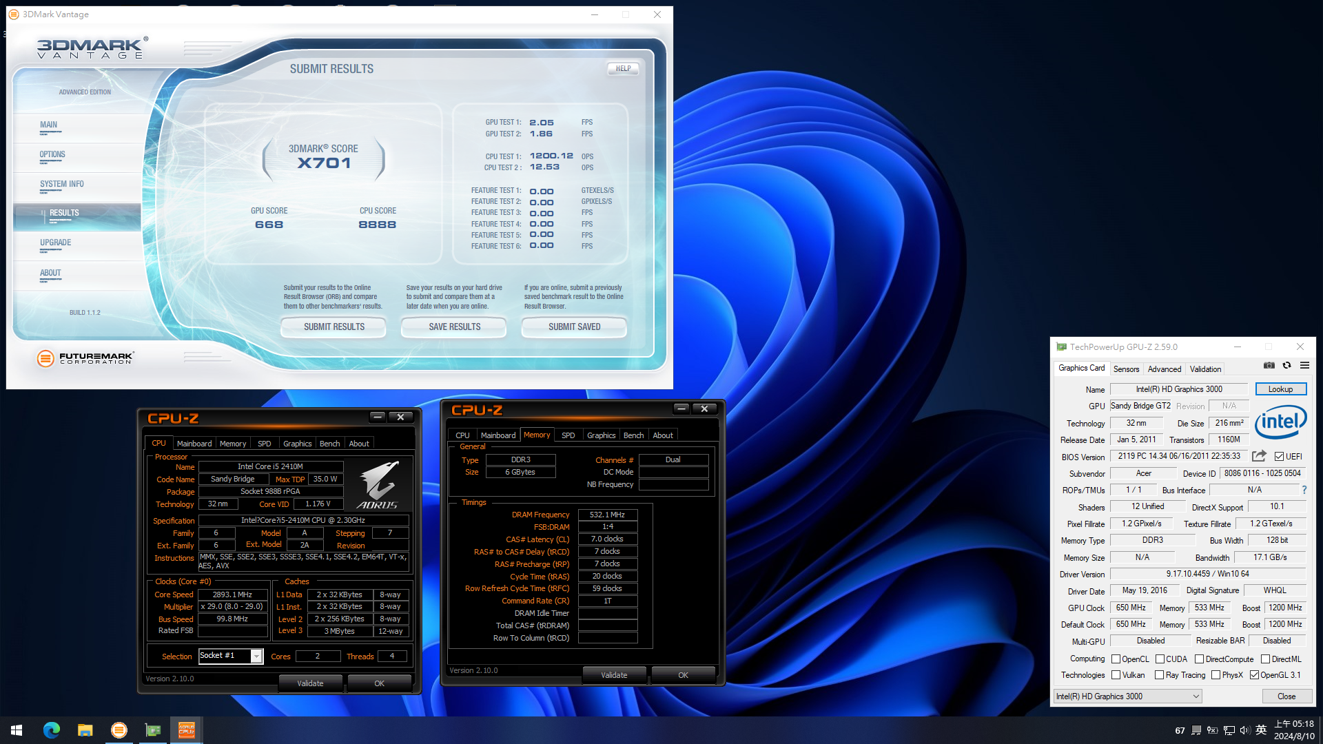The width and height of the screenshot is (1323, 744).
Task: Click GPU-Z screenshot camera icon
Action: (x=1269, y=366)
